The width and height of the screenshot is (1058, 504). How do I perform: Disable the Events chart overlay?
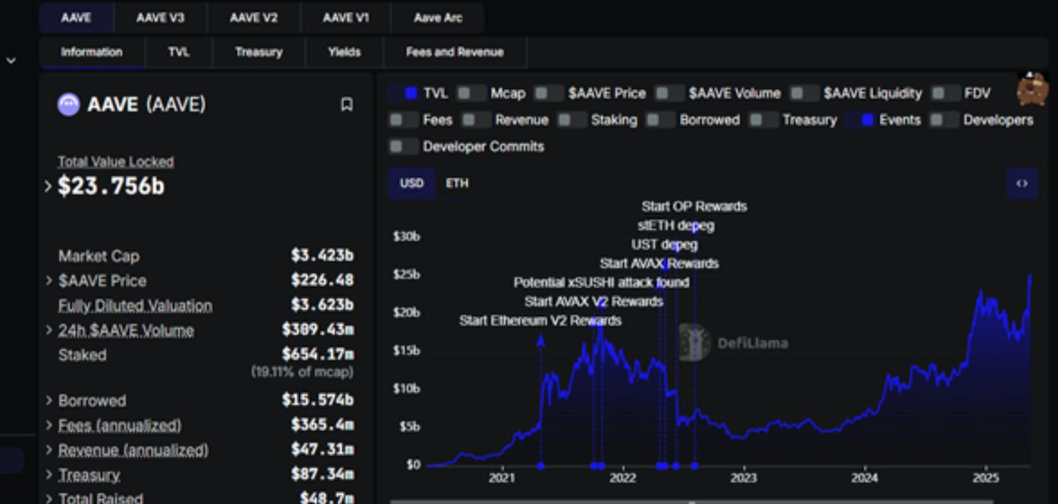tap(860, 120)
